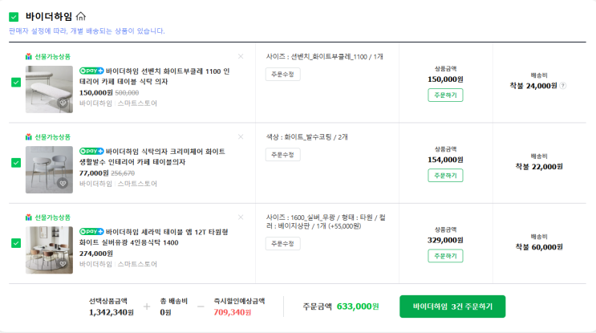Image resolution: width=596 pixels, height=333 pixels.
Task: Toggle the 바이더하임 select-all checkbox
Action: tap(14, 16)
